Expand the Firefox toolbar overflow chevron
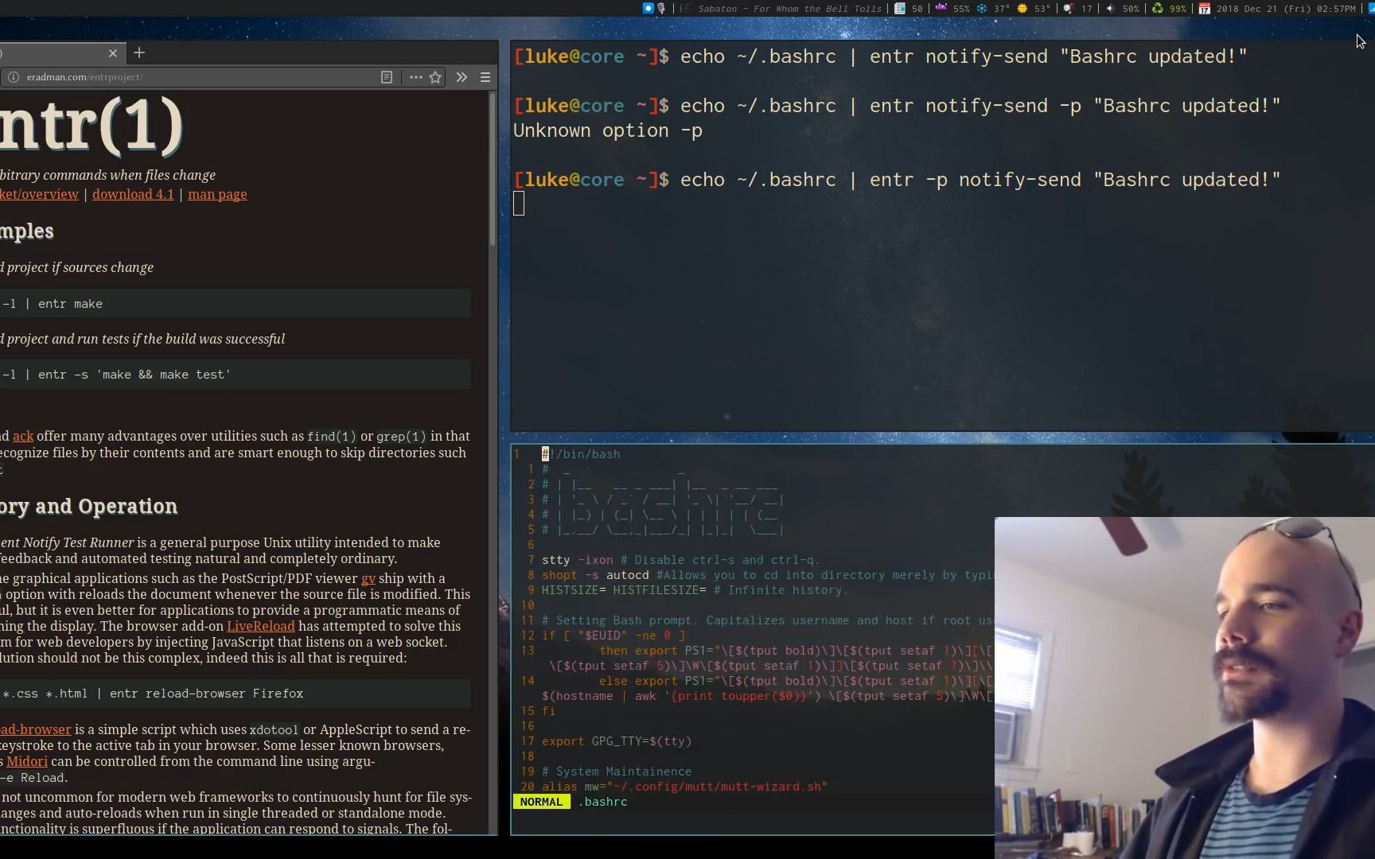 click(x=462, y=77)
